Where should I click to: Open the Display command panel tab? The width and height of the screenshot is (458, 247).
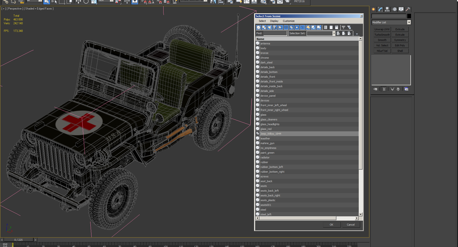[401, 9]
